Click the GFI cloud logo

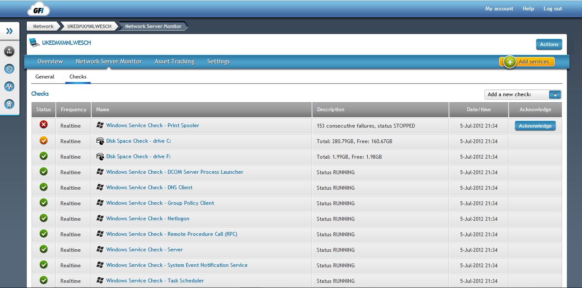tap(38, 9)
